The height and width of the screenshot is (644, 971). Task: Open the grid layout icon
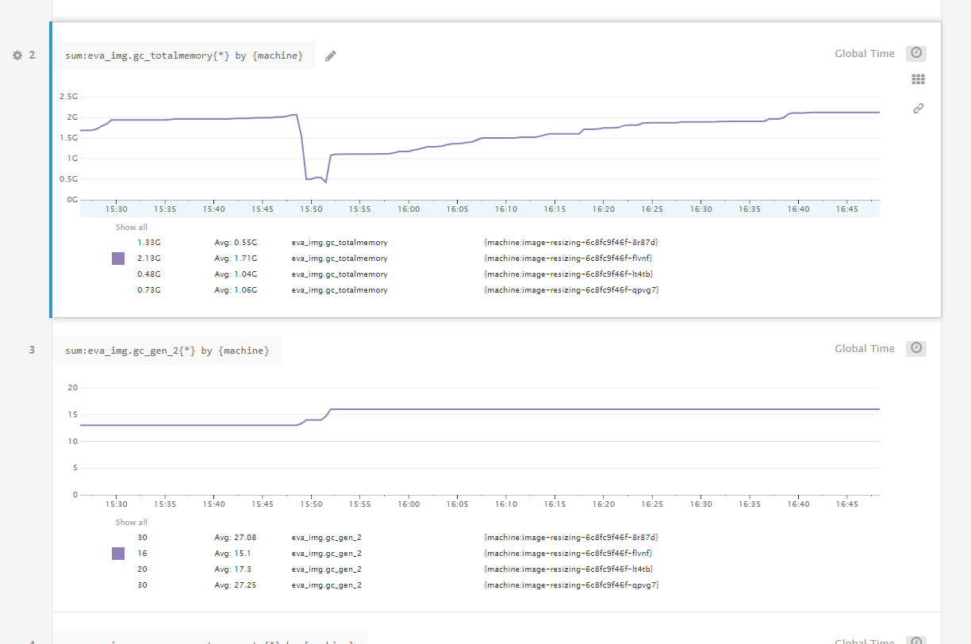point(919,79)
